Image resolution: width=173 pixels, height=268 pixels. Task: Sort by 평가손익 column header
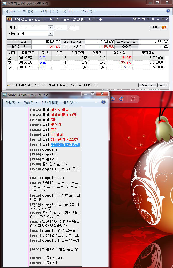(119, 53)
